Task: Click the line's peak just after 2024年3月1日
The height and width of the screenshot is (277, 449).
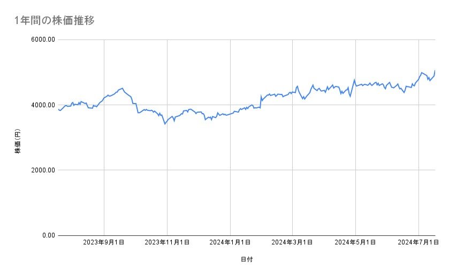Action: [x=297, y=85]
